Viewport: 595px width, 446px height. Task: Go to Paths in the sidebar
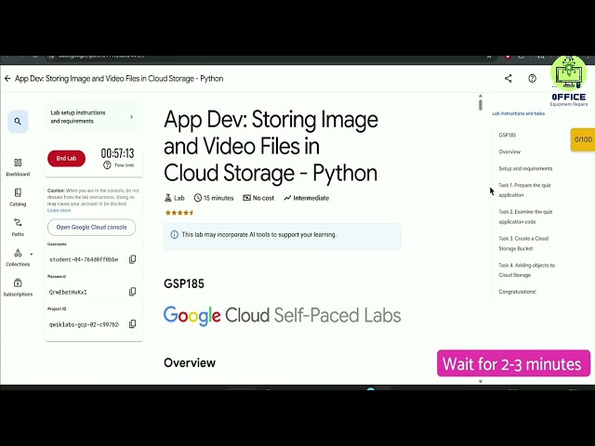pos(18,227)
